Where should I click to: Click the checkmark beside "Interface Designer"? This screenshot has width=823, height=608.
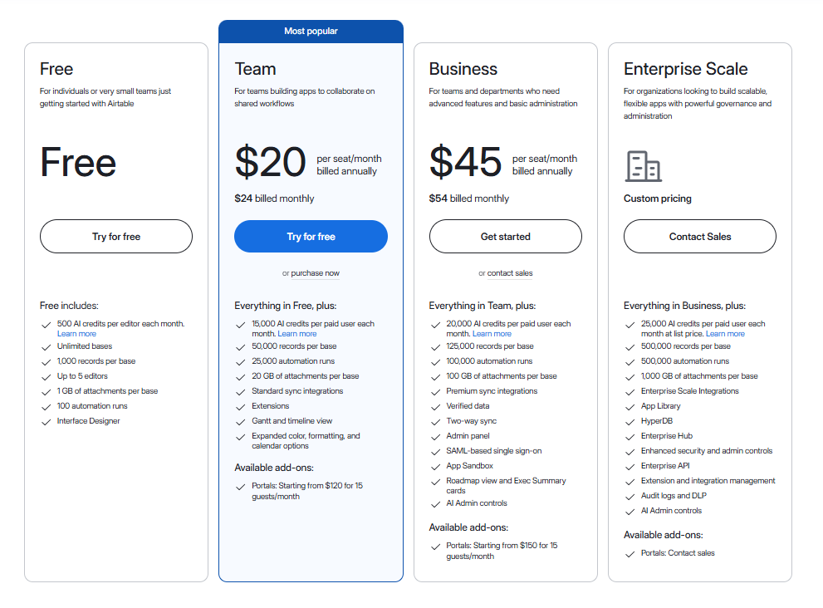coord(47,421)
